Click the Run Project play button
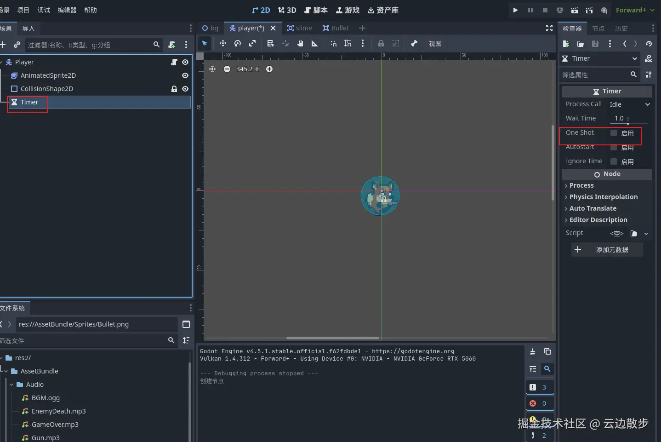The width and height of the screenshot is (661, 442). [x=515, y=10]
